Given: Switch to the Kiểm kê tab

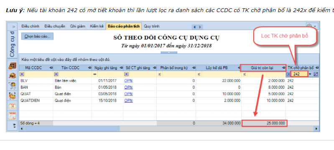Looking at the screenshot, I should (x=97, y=26).
